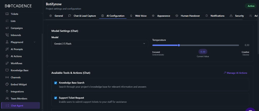Image resolution: width=259 pixels, height=111 pixels.
Task: Click the General tab gear icon
Action: pos(51,16)
